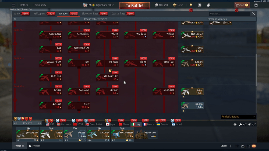Close the research tree window
The height and width of the screenshot is (151, 269).
pyautogui.click(x=254, y=14)
